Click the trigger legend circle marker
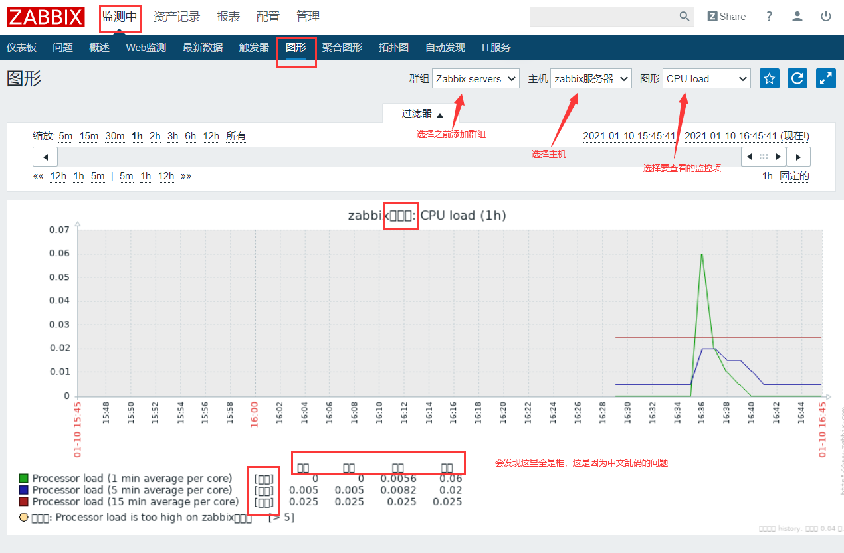 coord(24,517)
